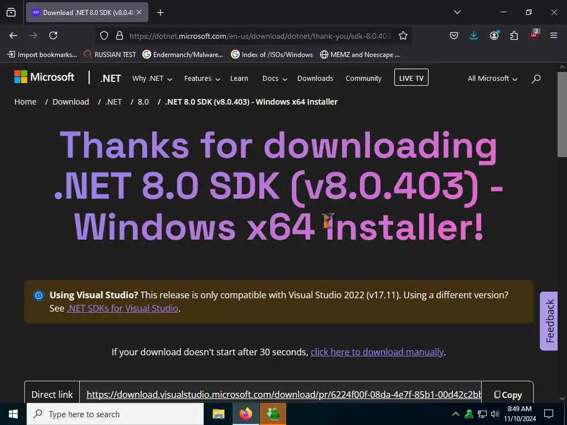
Task: Open File Explorer from the taskbar
Action: 218,414
